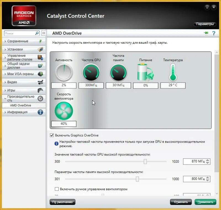Click the vertical scrollbar thumb
This screenshot has width=221, height=210.
(217, 113)
